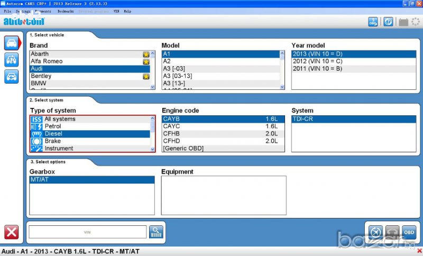Select Petrol in Type of system list
This screenshot has width=423, height=256.
pos(53,126)
